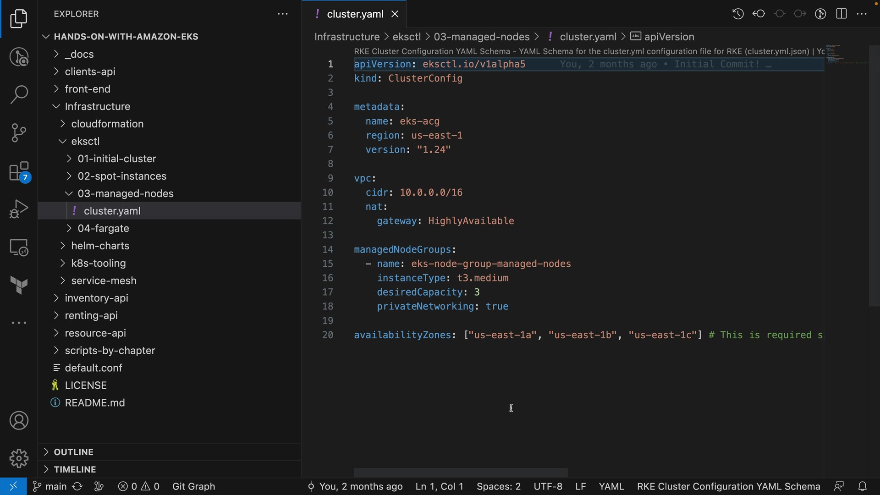Click the Accounts icon
Screen dimensions: 880x495
pos(19,421)
